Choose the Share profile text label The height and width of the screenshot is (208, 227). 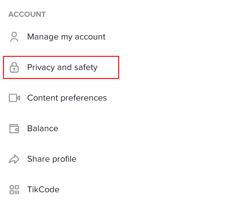51,159
